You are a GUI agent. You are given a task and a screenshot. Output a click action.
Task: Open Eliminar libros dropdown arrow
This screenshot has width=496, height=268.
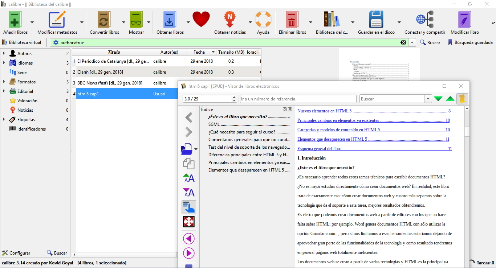point(310,22)
